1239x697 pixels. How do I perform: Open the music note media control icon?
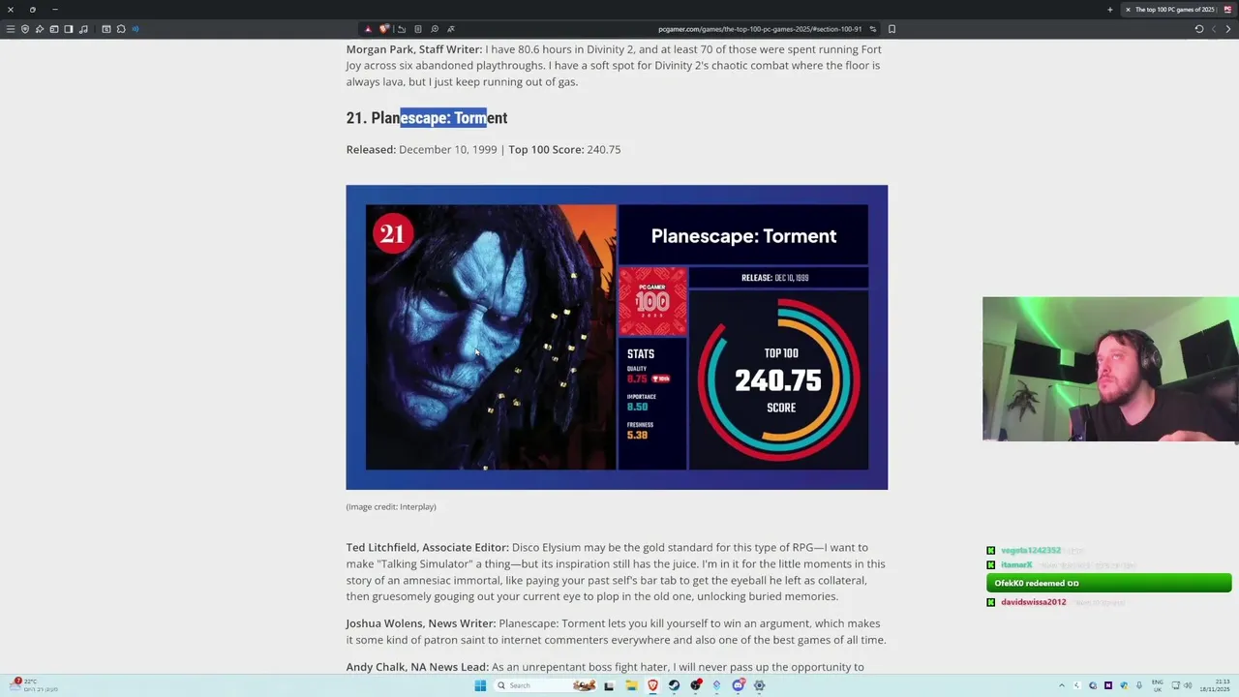[x=83, y=29]
